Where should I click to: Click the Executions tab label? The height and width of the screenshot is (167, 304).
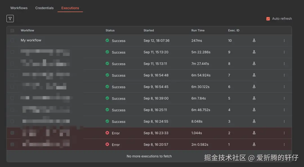tap(70, 8)
